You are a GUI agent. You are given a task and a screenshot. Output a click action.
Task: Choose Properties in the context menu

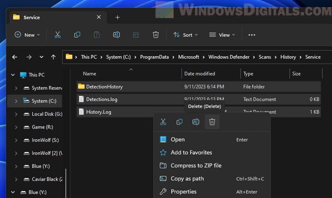tap(212, 192)
